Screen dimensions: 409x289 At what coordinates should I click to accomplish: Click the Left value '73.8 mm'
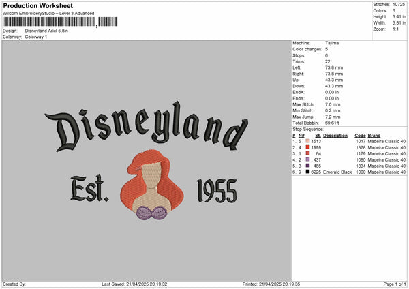pos(334,67)
